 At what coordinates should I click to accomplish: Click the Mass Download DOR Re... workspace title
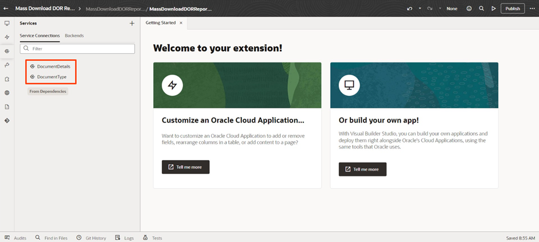pos(45,9)
